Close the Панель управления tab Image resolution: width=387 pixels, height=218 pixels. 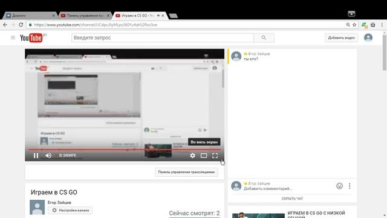(108, 16)
